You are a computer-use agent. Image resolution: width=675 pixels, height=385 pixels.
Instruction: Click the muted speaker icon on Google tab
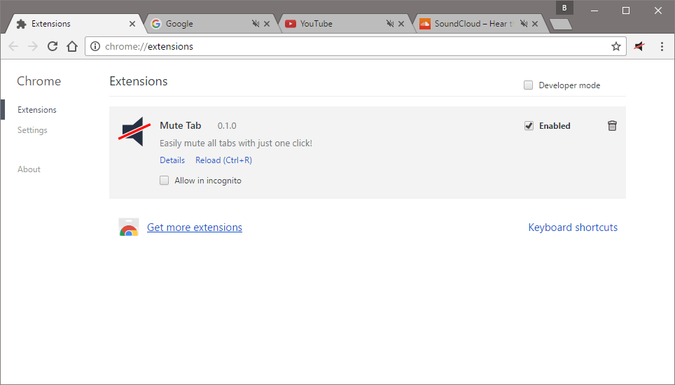tap(256, 24)
